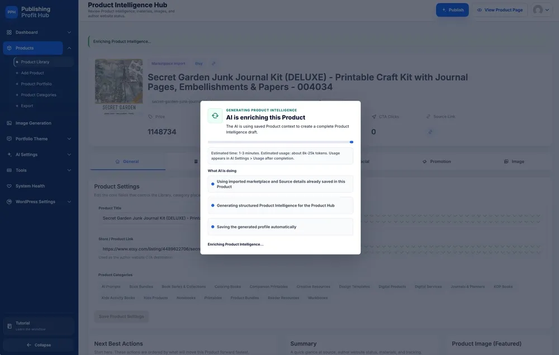The image size is (559, 355).
Task: Open Product Categories in sidebar
Action: [x=39, y=95]
